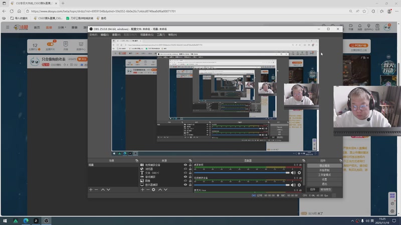Open 创作中心 icon in Douyu header
The width and height of the screenshot is (401, 225).
(368, 27)
